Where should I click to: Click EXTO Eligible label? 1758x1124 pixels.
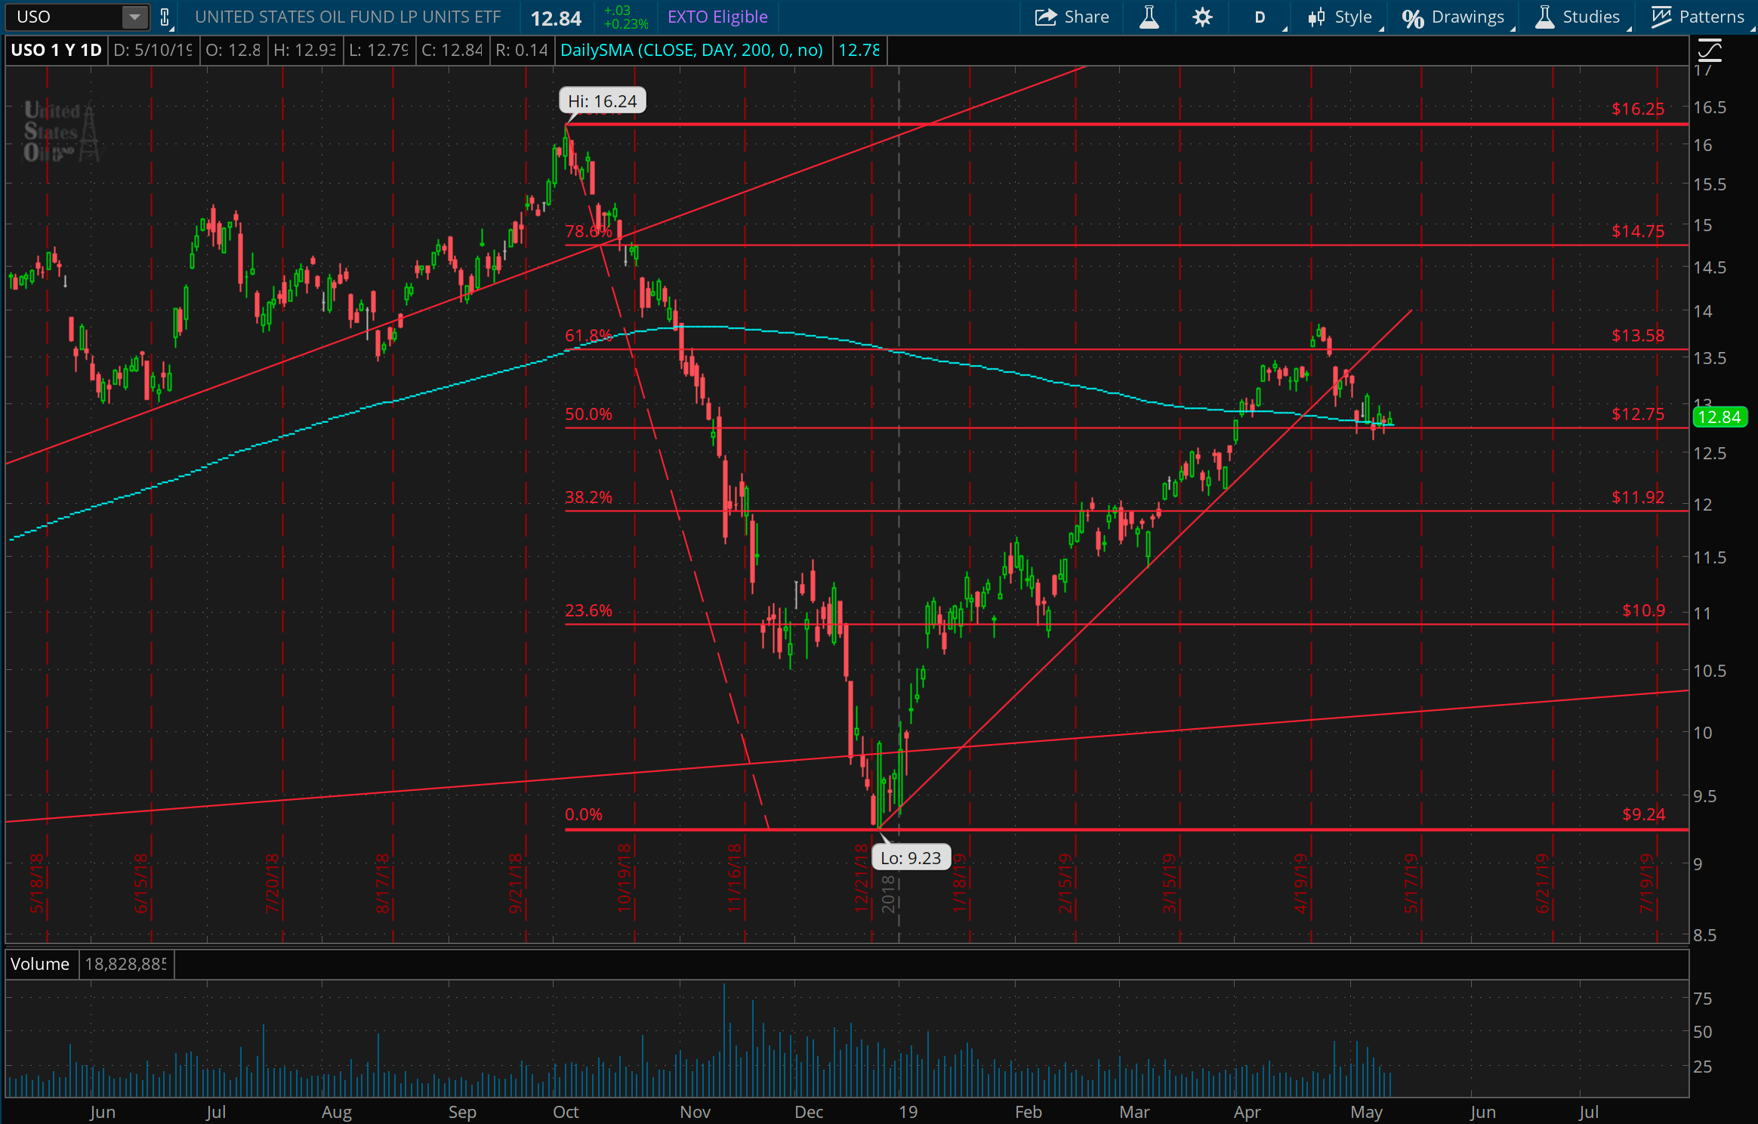(x=717, y=17)
